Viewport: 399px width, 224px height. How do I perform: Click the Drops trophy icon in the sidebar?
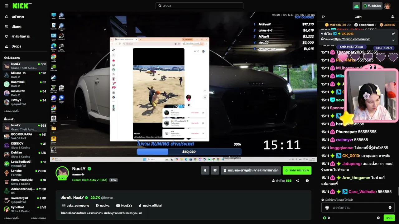pos(7,46)
